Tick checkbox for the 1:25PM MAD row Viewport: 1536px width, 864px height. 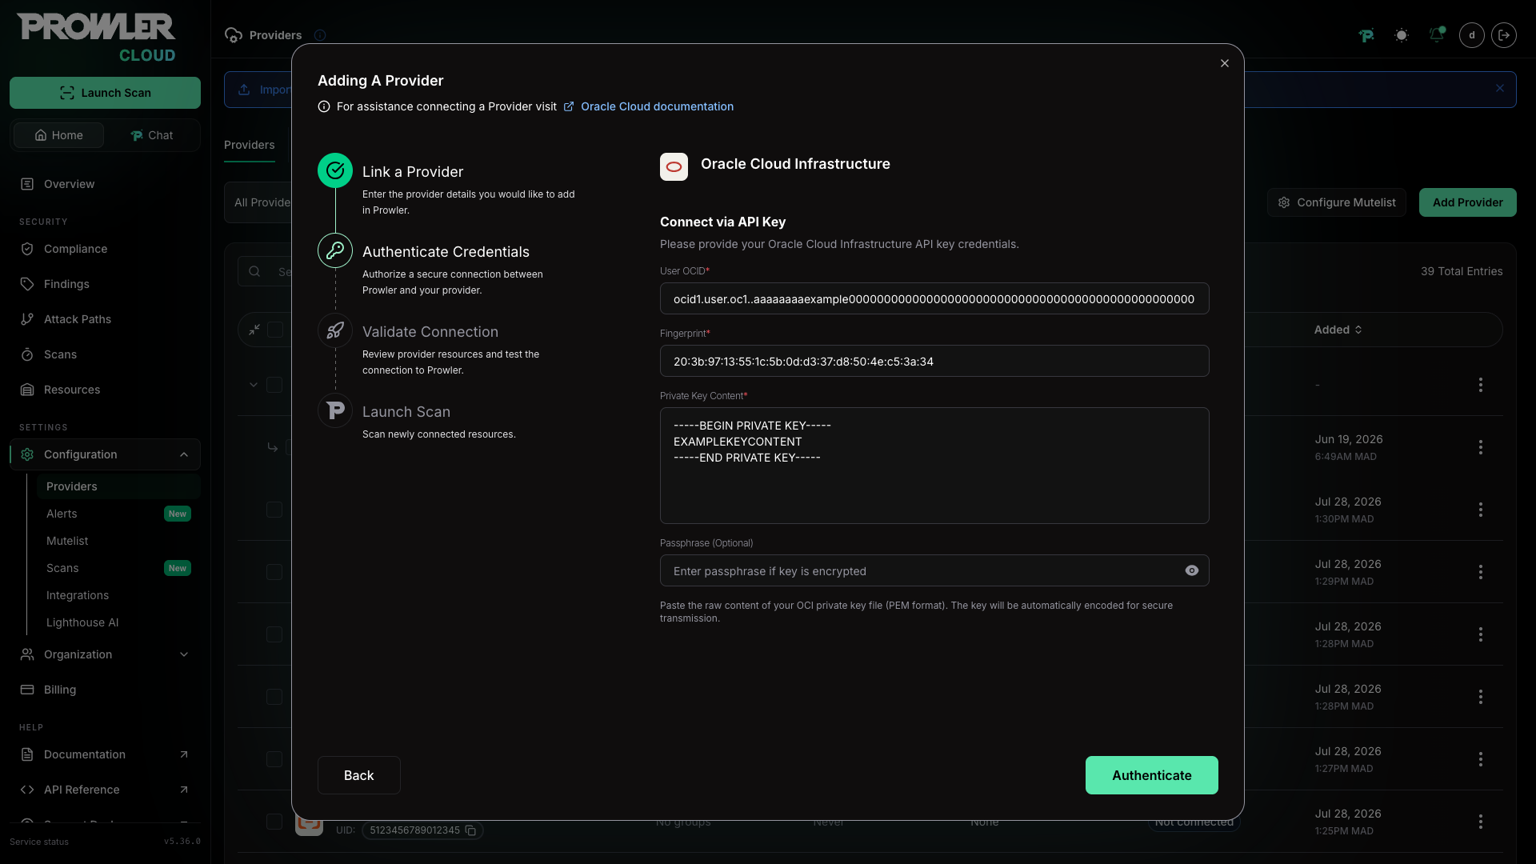click(274, 822)
